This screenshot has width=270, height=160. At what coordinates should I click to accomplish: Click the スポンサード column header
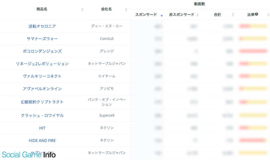(x=146, y=15)
